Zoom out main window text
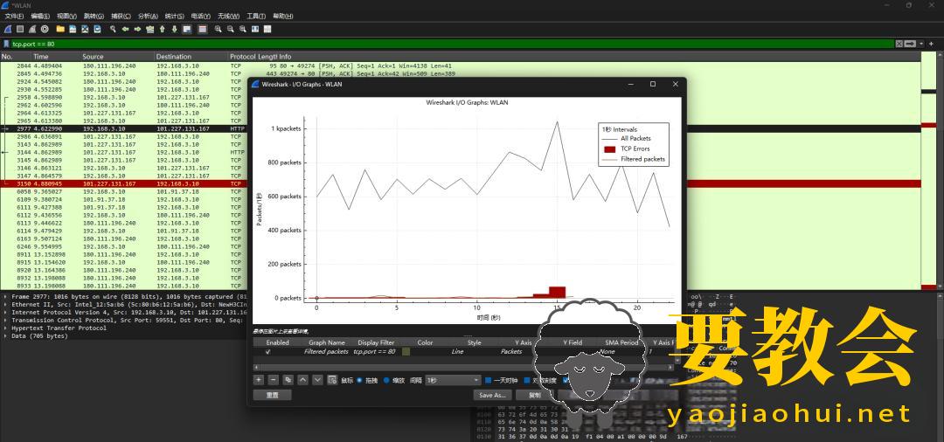Viewport: 944px width, 442px height. point(230,29)
